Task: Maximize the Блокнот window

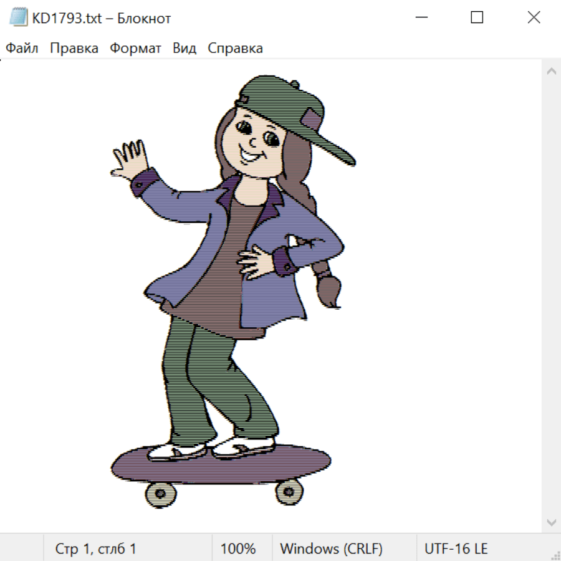Action: [477, 18]
